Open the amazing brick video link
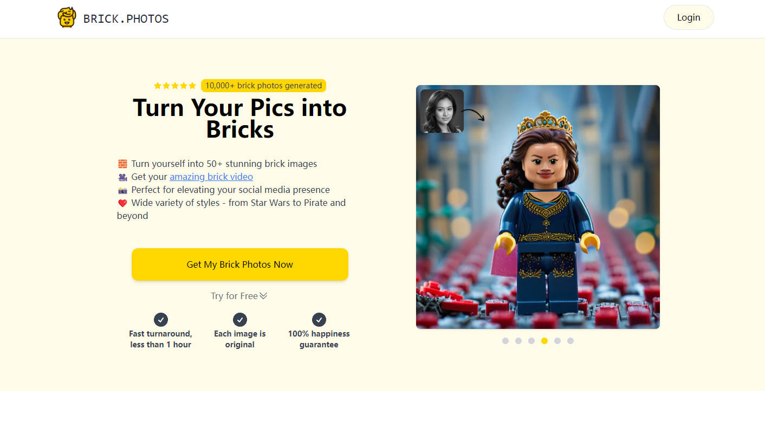This screenshot has height=440, width=765. 211,176
